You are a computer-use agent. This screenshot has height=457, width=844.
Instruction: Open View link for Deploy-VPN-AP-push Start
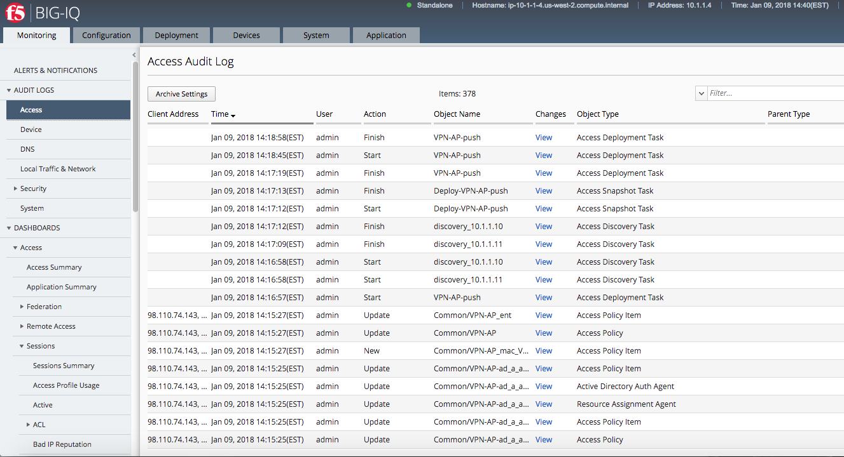click(544, 208)
